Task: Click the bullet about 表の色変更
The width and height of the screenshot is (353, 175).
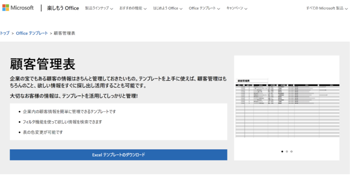Action: tap(43, 132)
